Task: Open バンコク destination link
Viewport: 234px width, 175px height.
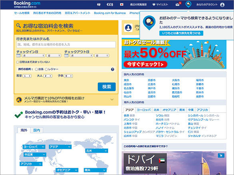Action: coord(129,119)
